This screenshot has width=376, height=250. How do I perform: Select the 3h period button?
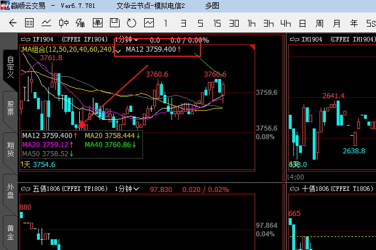tap(268, 23)
